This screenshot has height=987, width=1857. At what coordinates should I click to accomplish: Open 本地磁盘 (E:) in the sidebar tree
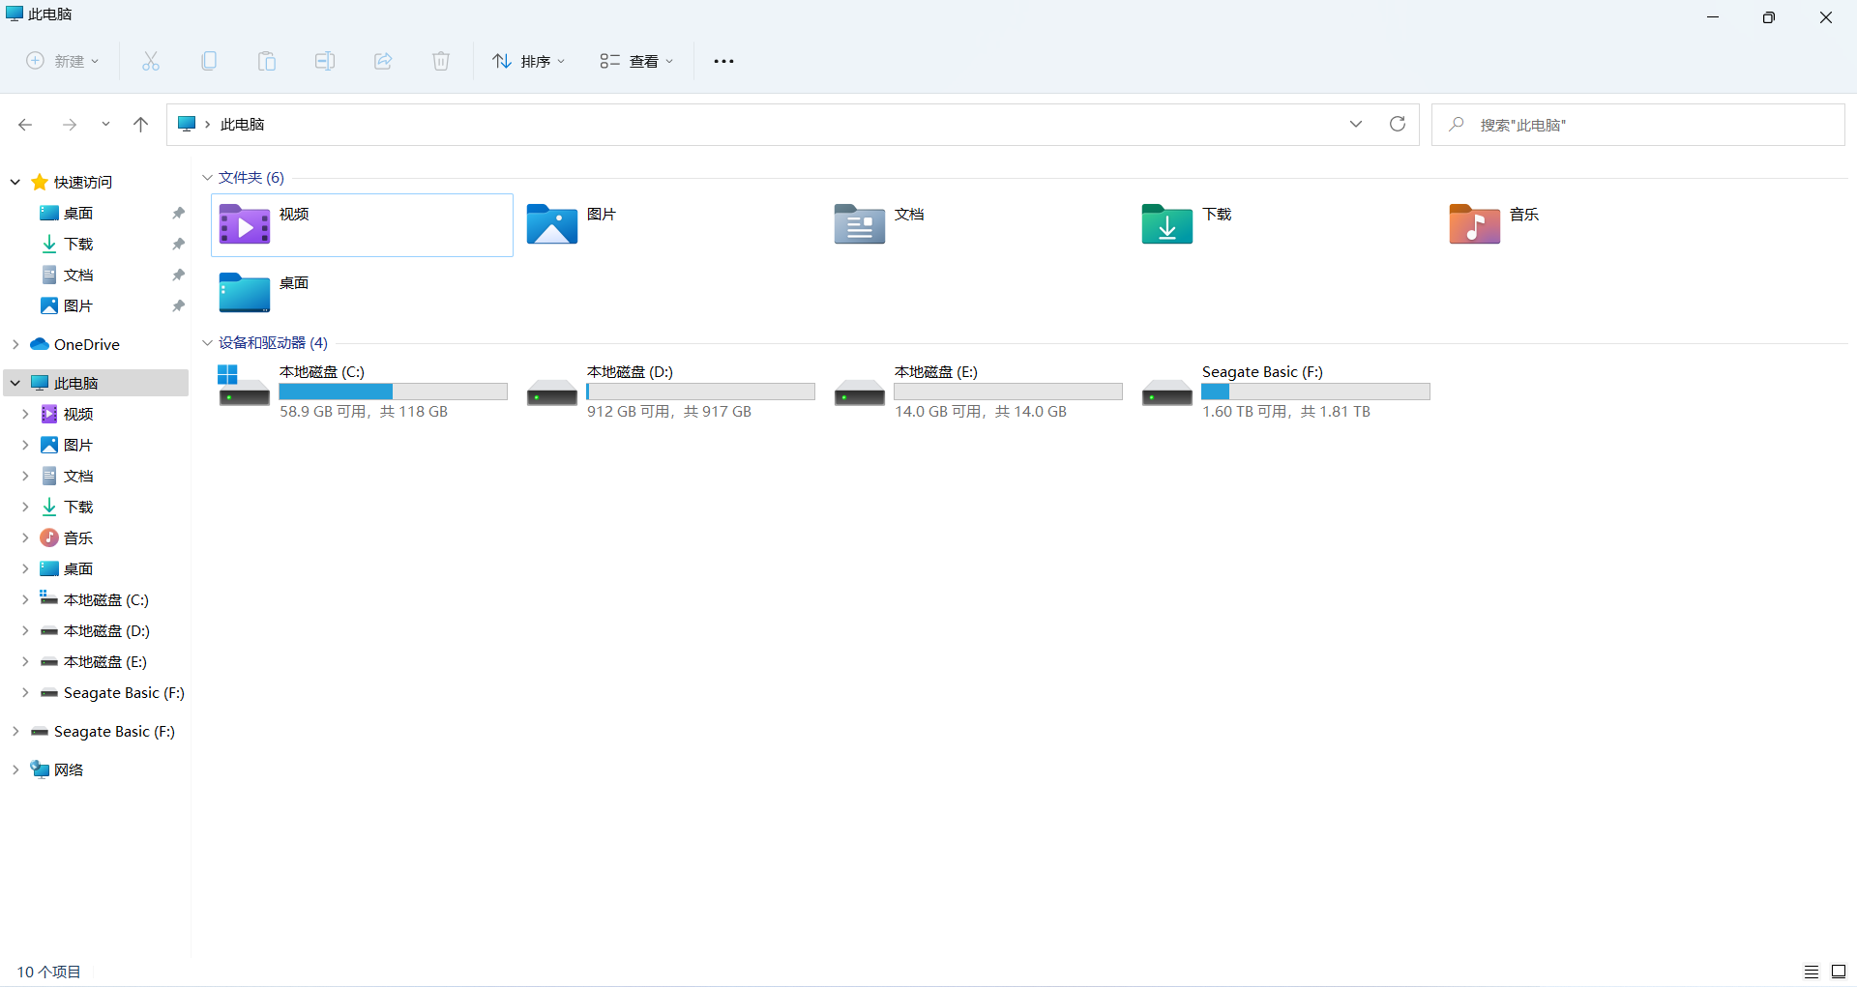coord(105,661)
